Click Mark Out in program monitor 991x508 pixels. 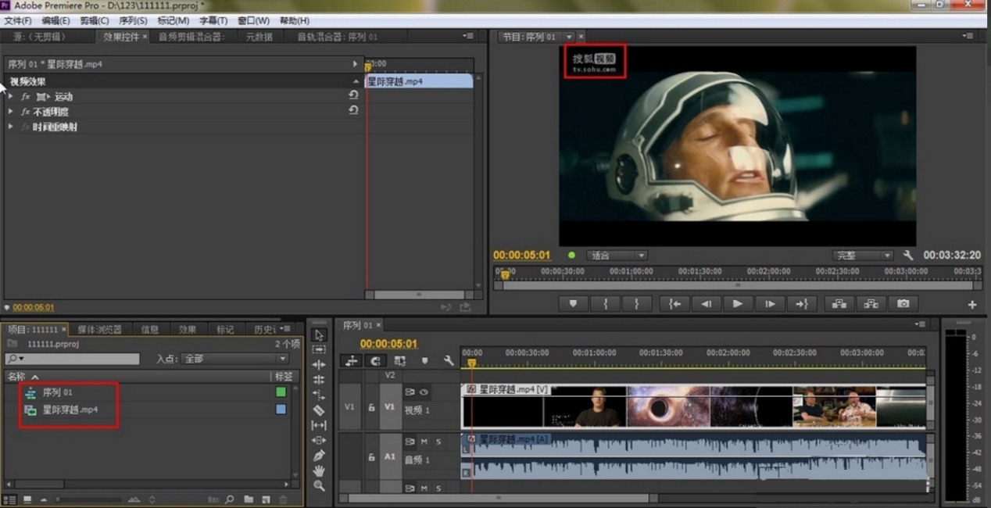636,304
